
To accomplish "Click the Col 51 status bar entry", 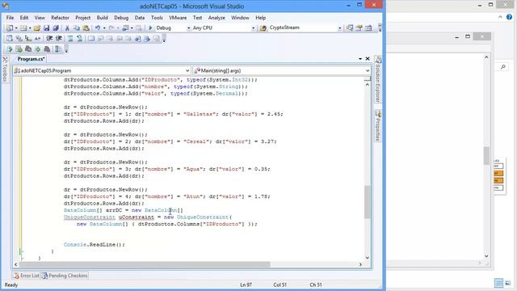I will pyautogui.click(x=280, y=285).
